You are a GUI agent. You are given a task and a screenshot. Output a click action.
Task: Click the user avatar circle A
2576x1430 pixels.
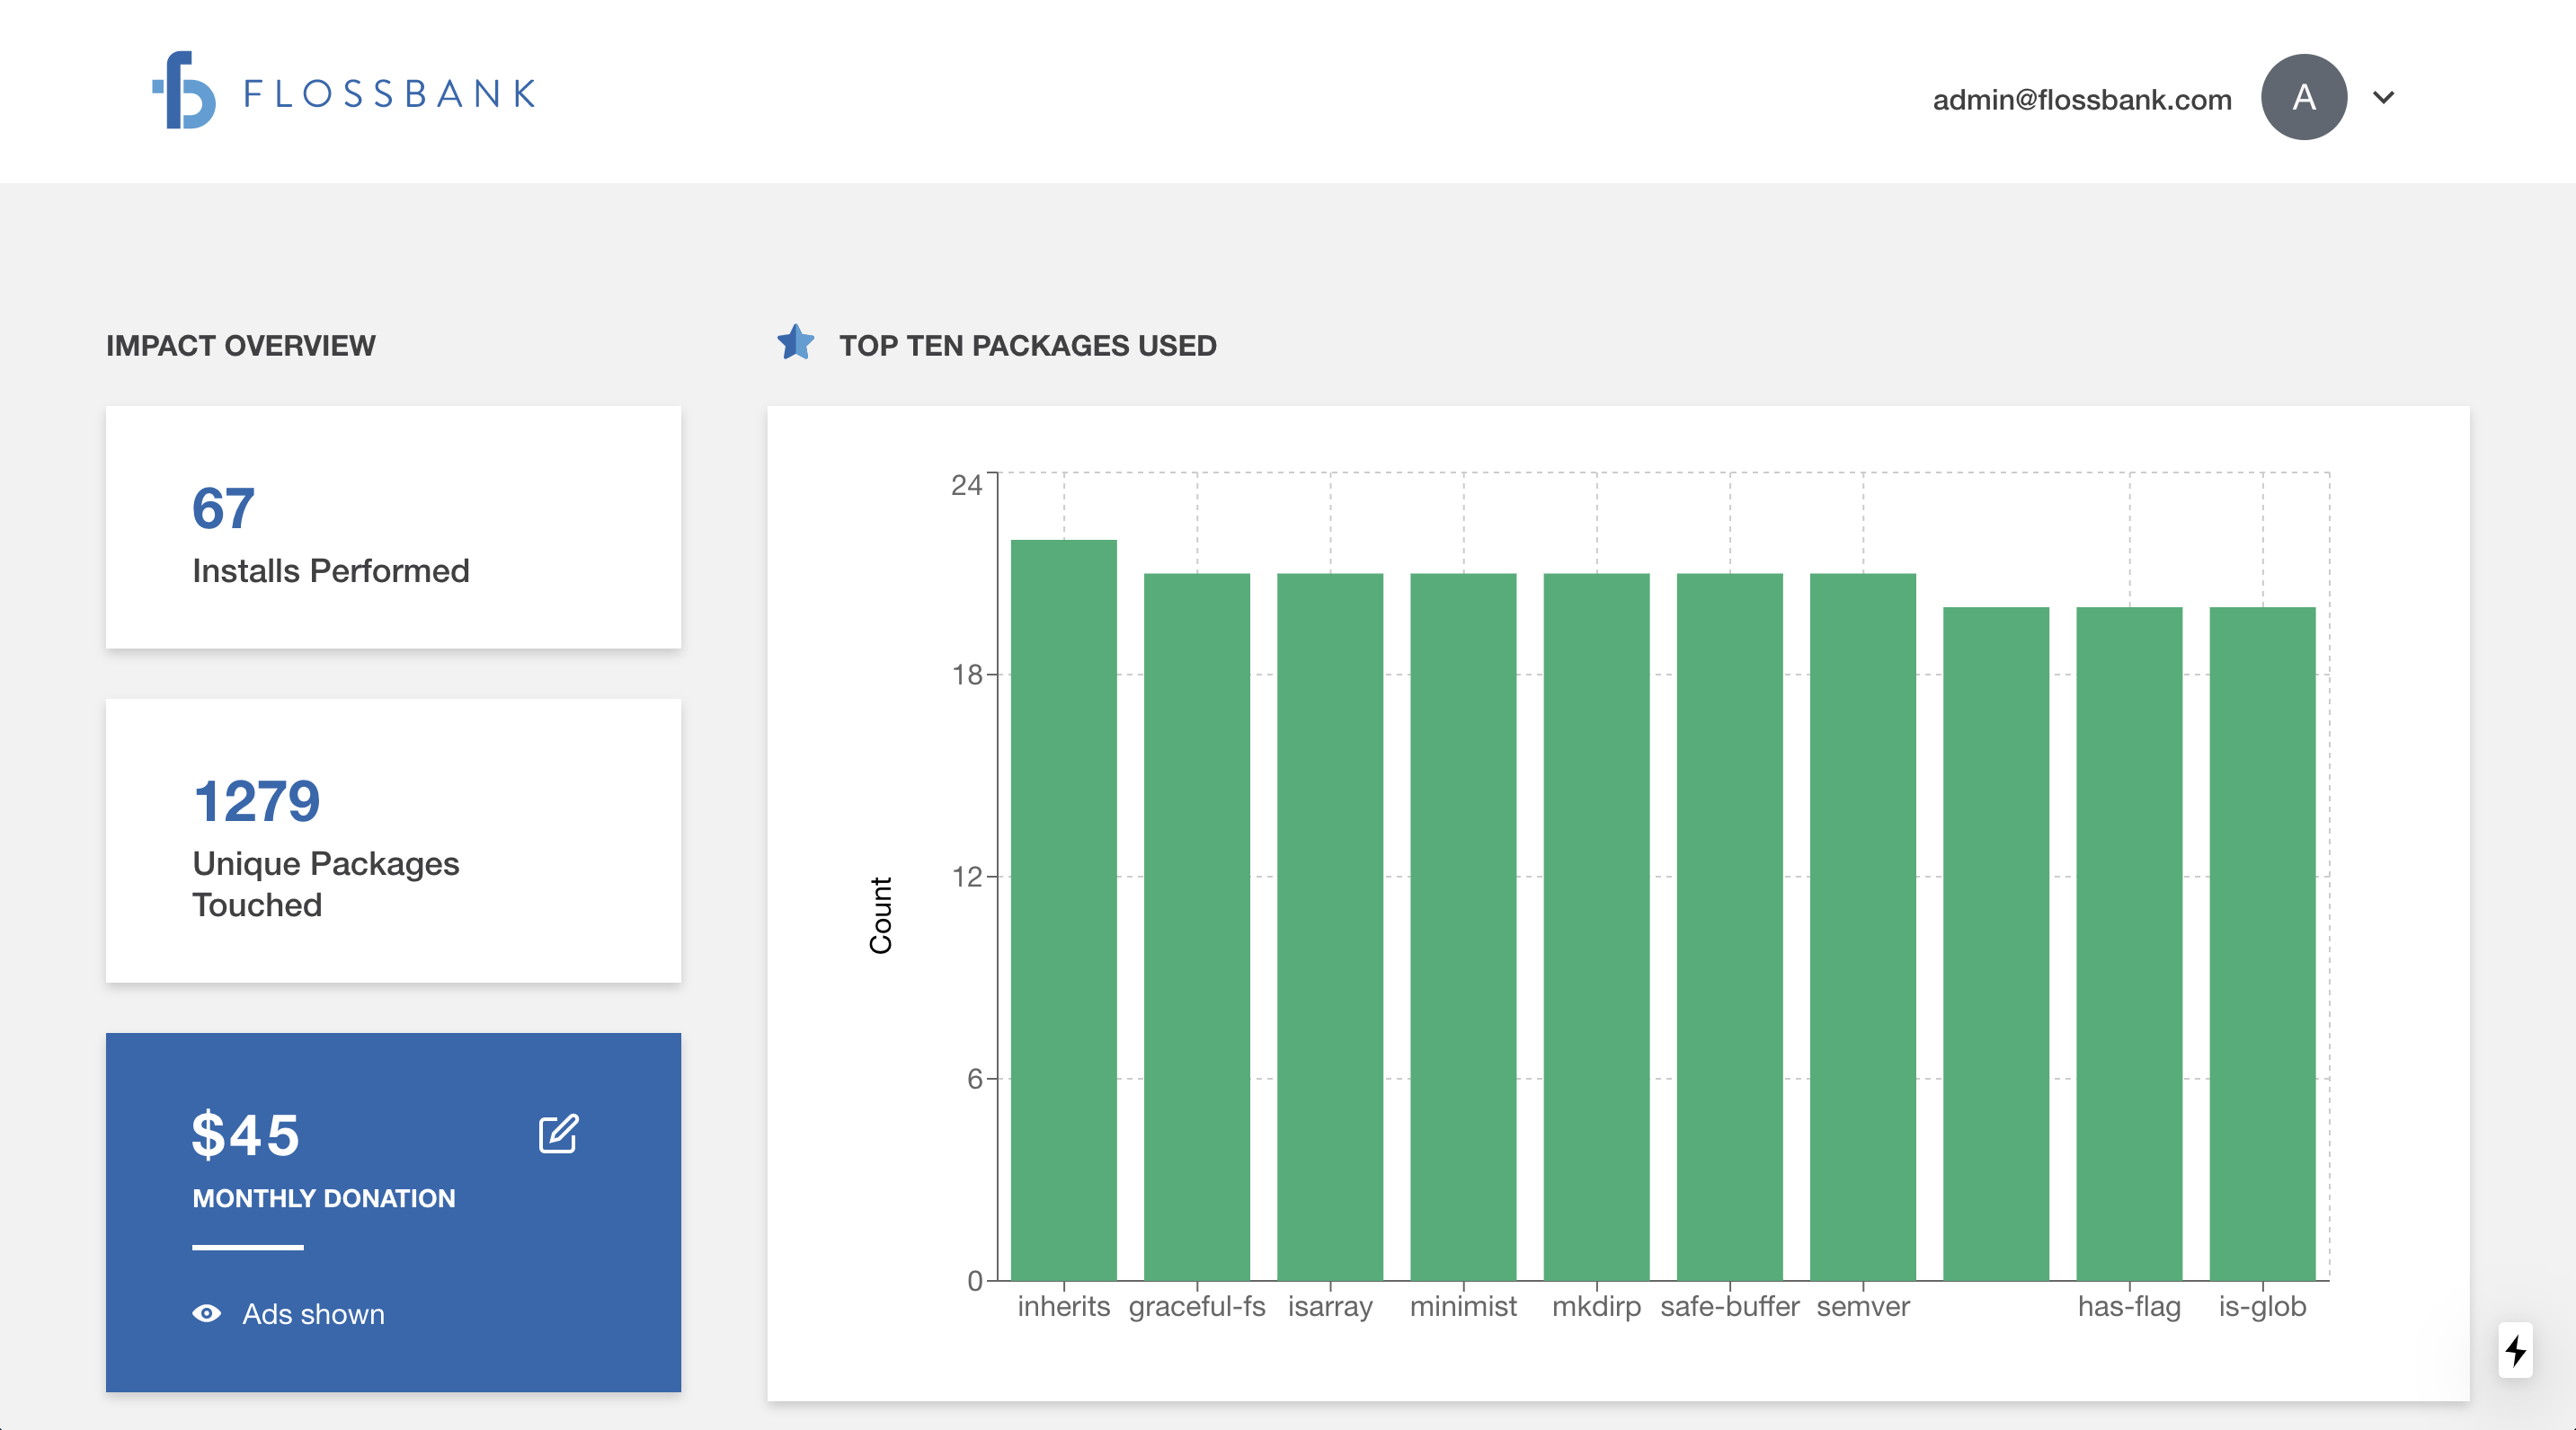point(2303,97)
